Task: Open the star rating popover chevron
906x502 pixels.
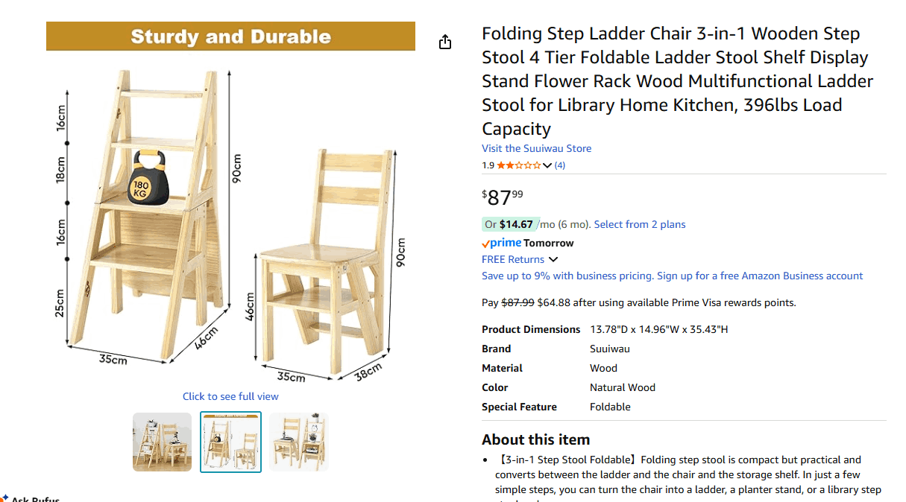Action: click(x=547, y=165)
